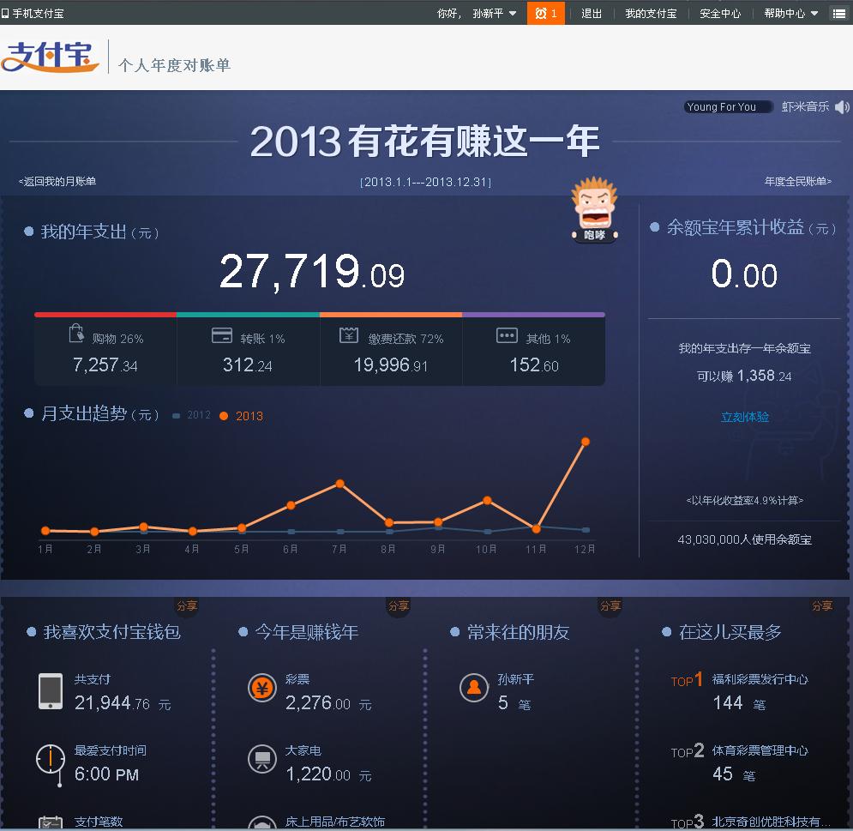Open 安全中心 in the top bar

pos(720,13)
